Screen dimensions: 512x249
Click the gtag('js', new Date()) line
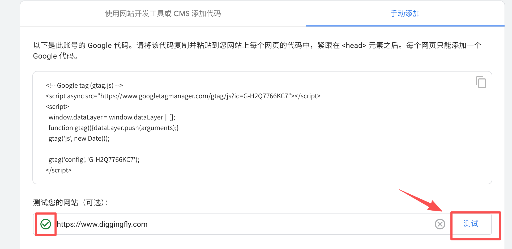[x=79, y=138]
